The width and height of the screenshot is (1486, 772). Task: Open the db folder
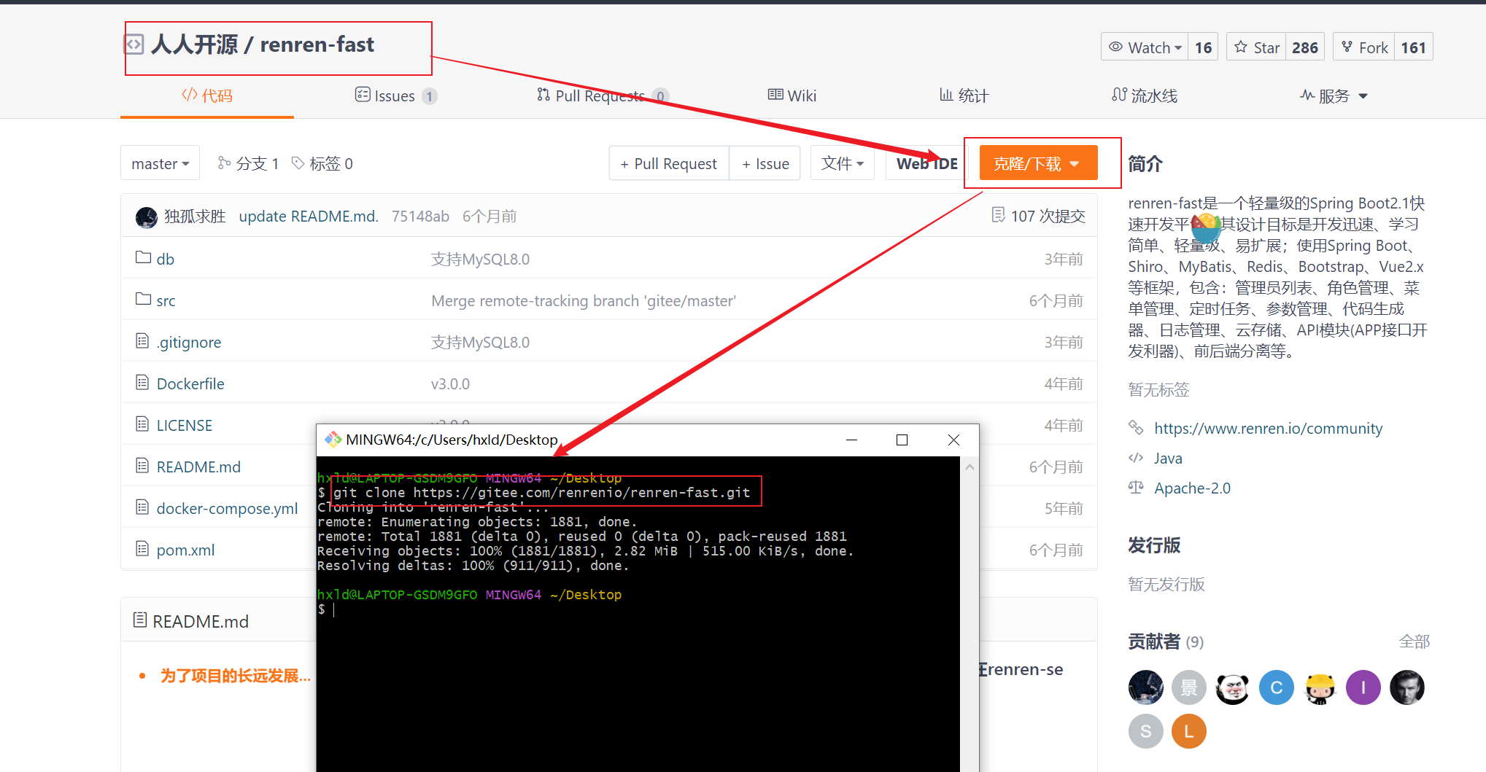[166, 259]
